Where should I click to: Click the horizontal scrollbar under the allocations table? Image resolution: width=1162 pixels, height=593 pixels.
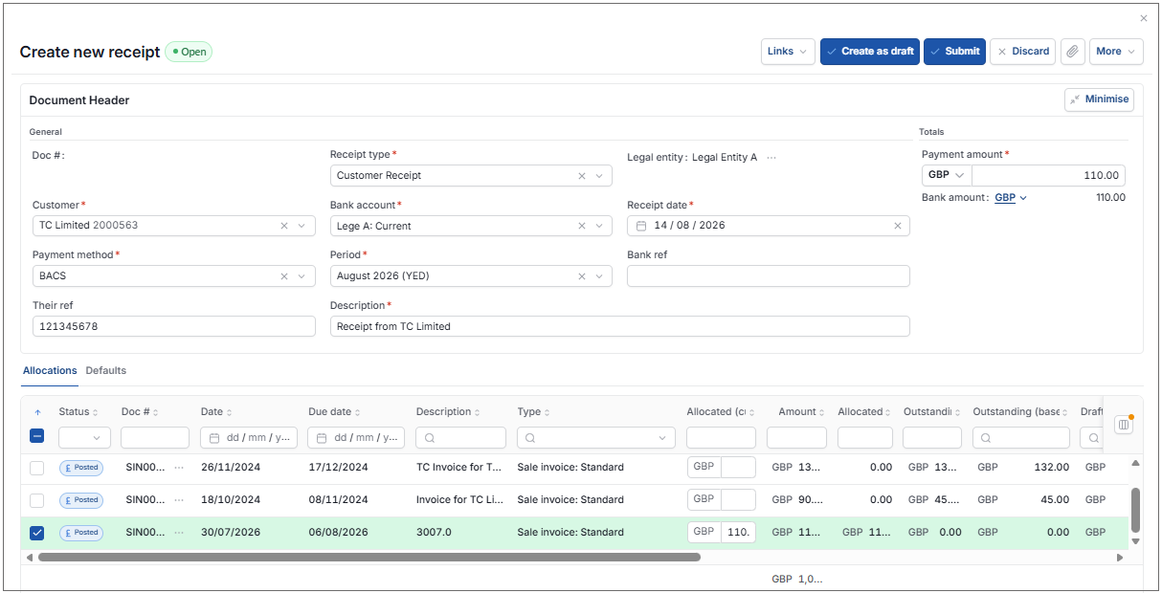click(x=369, y=557)
